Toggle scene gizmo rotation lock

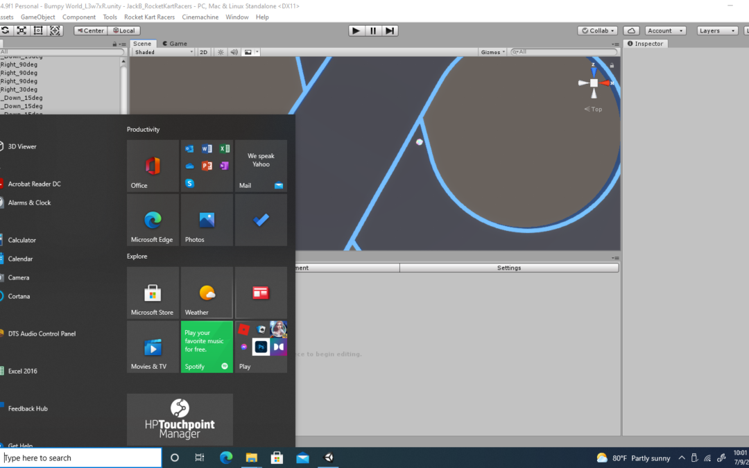(612, 65)
